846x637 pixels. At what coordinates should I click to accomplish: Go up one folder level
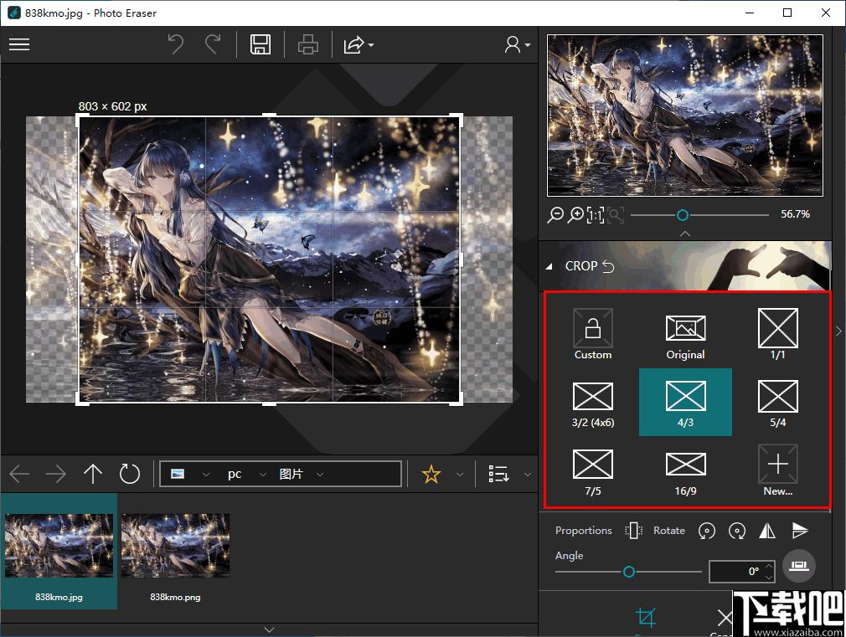[x=93, y=474]
